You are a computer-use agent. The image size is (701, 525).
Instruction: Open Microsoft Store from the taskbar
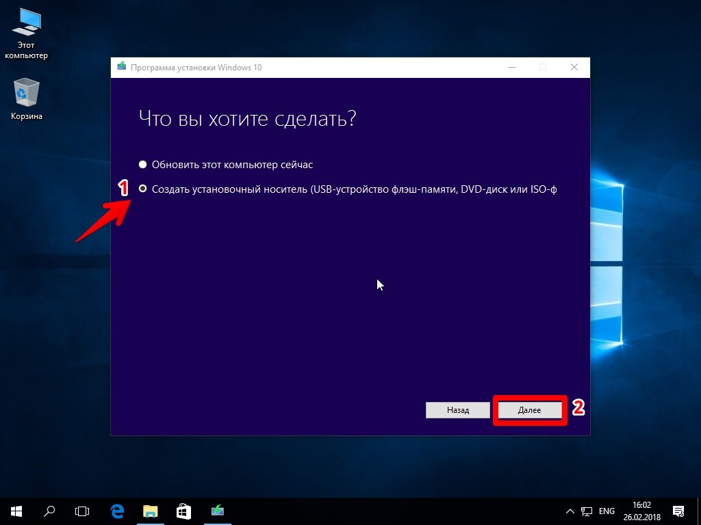[x=183, y=511]
